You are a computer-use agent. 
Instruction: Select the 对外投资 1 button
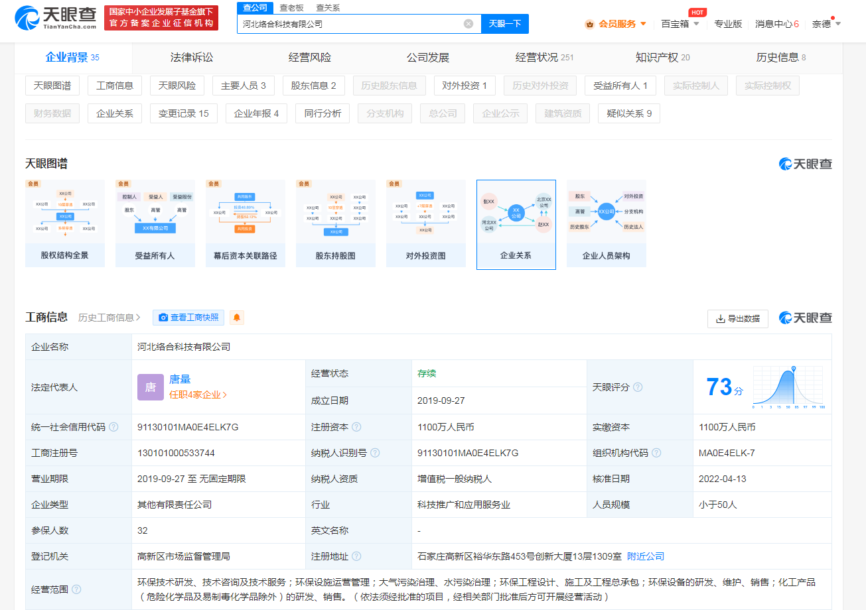pyautogui.click(x=465, y=86)
